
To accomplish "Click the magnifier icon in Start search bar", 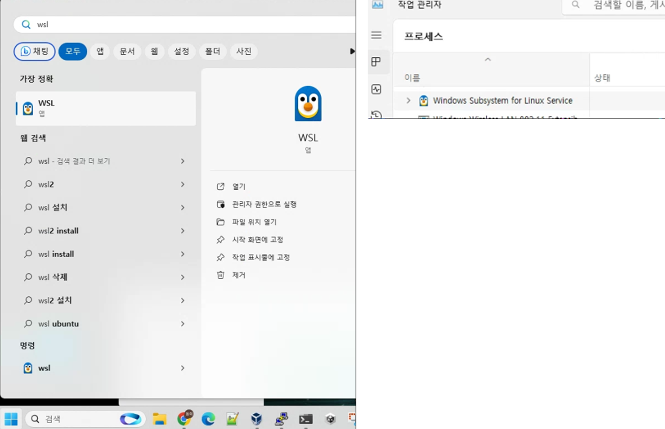I will [x=26, y=24].
